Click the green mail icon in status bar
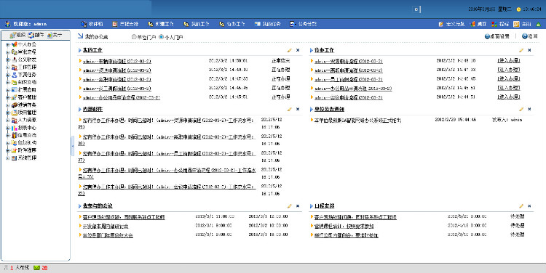546x273 pixels. pyautogui.click(x=36, y=268)
